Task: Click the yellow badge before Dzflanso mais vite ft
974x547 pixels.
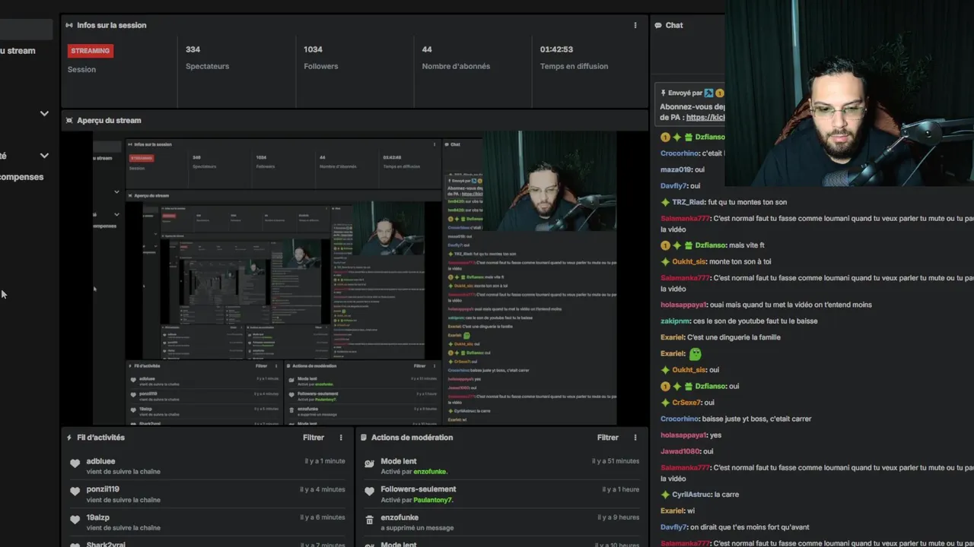Action: coord(665,245)
